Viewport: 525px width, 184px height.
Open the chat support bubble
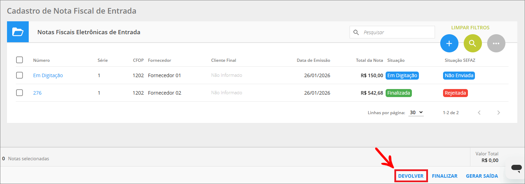click(x=516, y=168)
